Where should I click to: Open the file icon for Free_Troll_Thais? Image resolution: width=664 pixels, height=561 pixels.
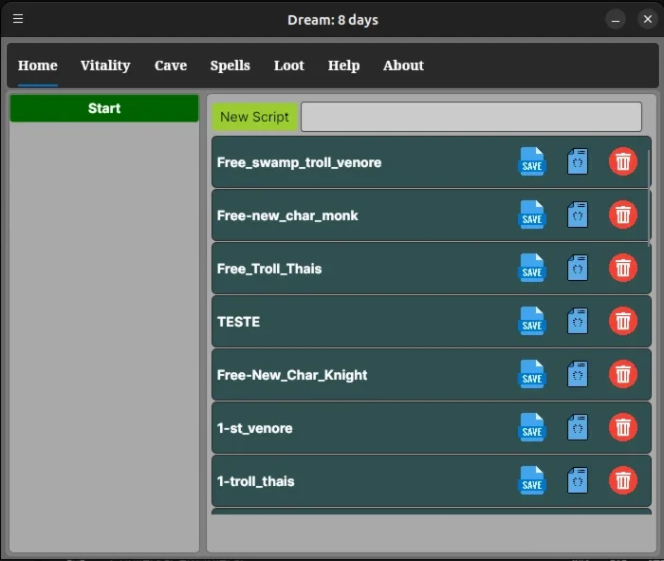(x=577, y=268)
